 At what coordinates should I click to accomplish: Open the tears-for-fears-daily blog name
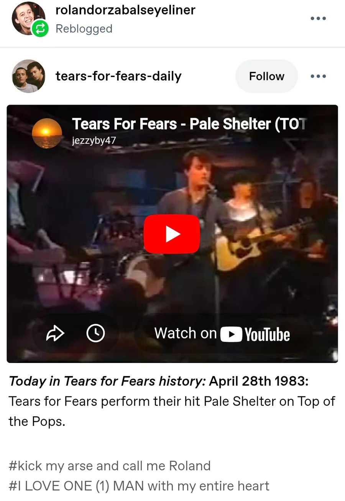pyautogui.click(x=118, y=76)
